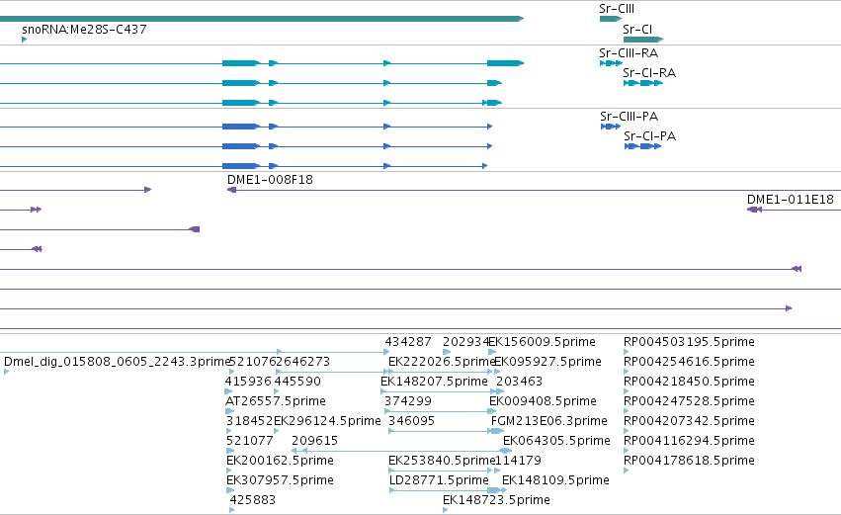Select EST 202934
This screenshot has width=841, height=515.
point(465,342)
